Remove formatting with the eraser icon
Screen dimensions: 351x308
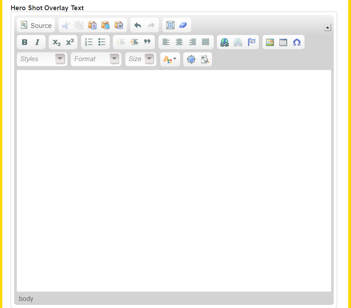(x=183, y=25)
